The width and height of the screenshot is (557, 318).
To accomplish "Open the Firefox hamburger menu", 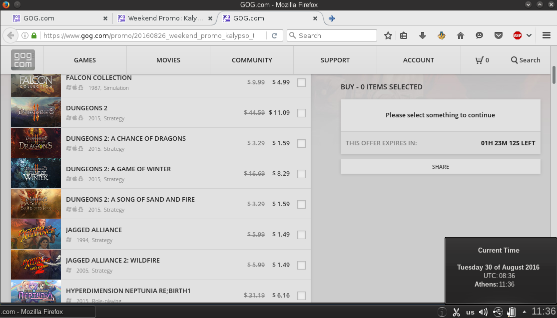I will tap(547, 35).
